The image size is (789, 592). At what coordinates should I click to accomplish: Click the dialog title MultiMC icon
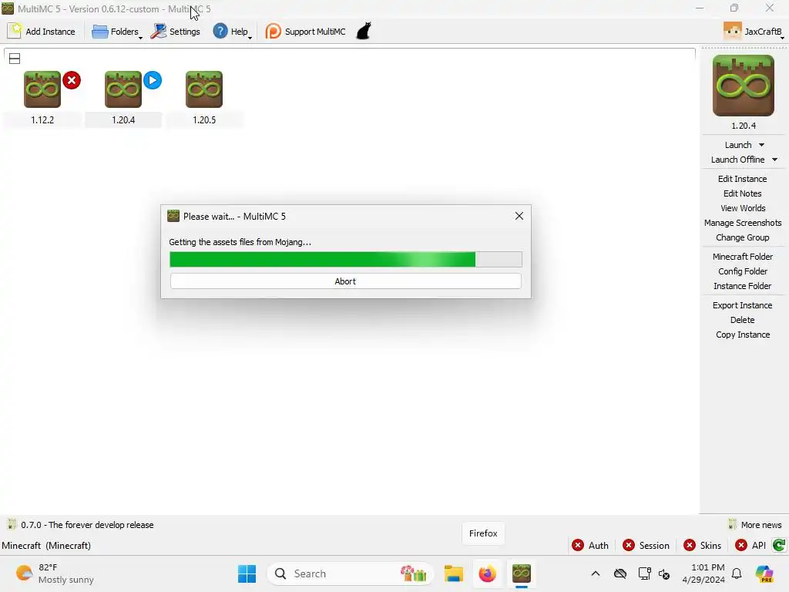(173, 216)
